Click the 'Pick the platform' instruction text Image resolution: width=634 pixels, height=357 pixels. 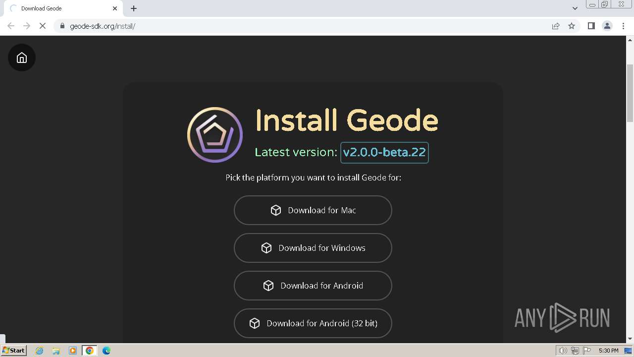point(313,178)
